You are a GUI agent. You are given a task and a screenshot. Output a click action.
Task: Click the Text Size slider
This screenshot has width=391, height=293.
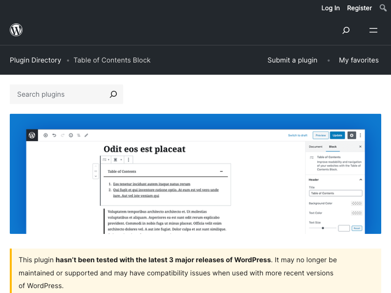(323, 228)
